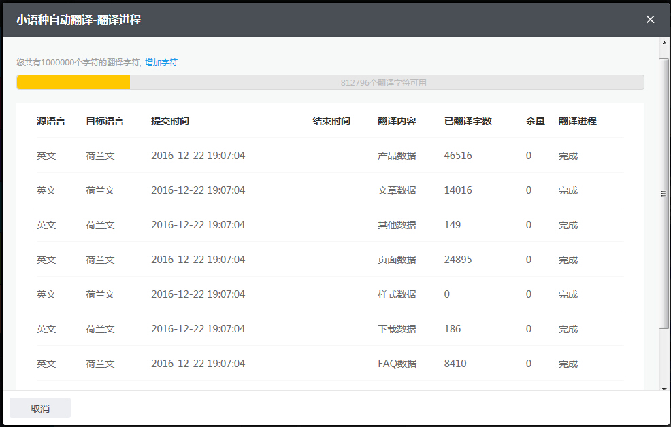Click the 完成 status in 下载数据 row
The height and width of the screenshot is (427, 671).
tap(568, 329)
